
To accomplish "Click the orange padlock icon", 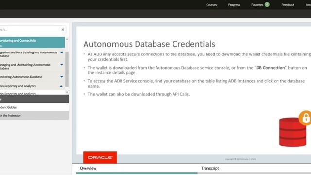I will pyautogui.click(x=305, y=118).
